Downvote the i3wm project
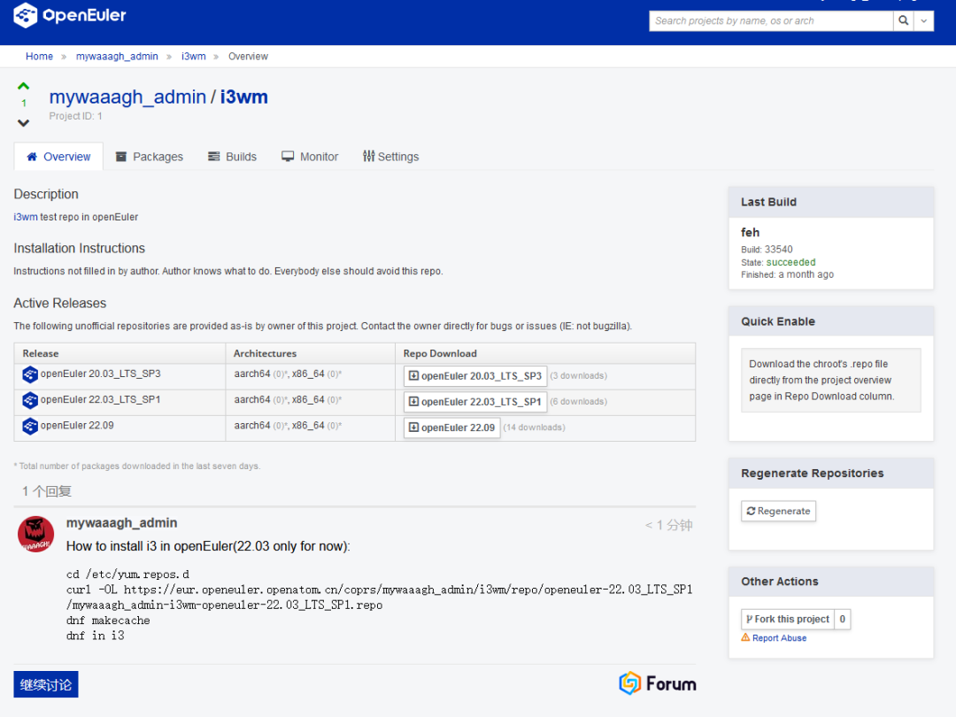Image resolution: width=956 pixels, height=717 pixels. 24,123
